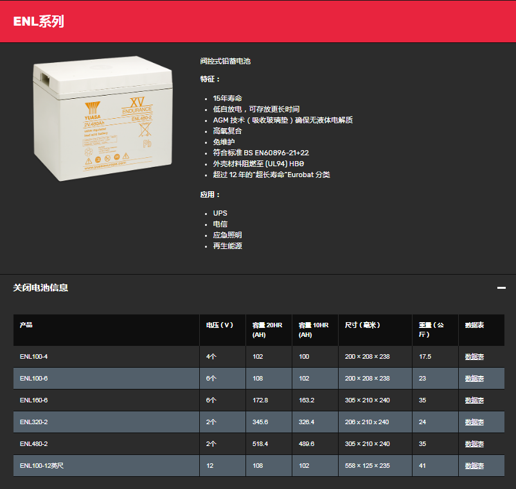Click the 特征： heading

[x=210, y=79]
